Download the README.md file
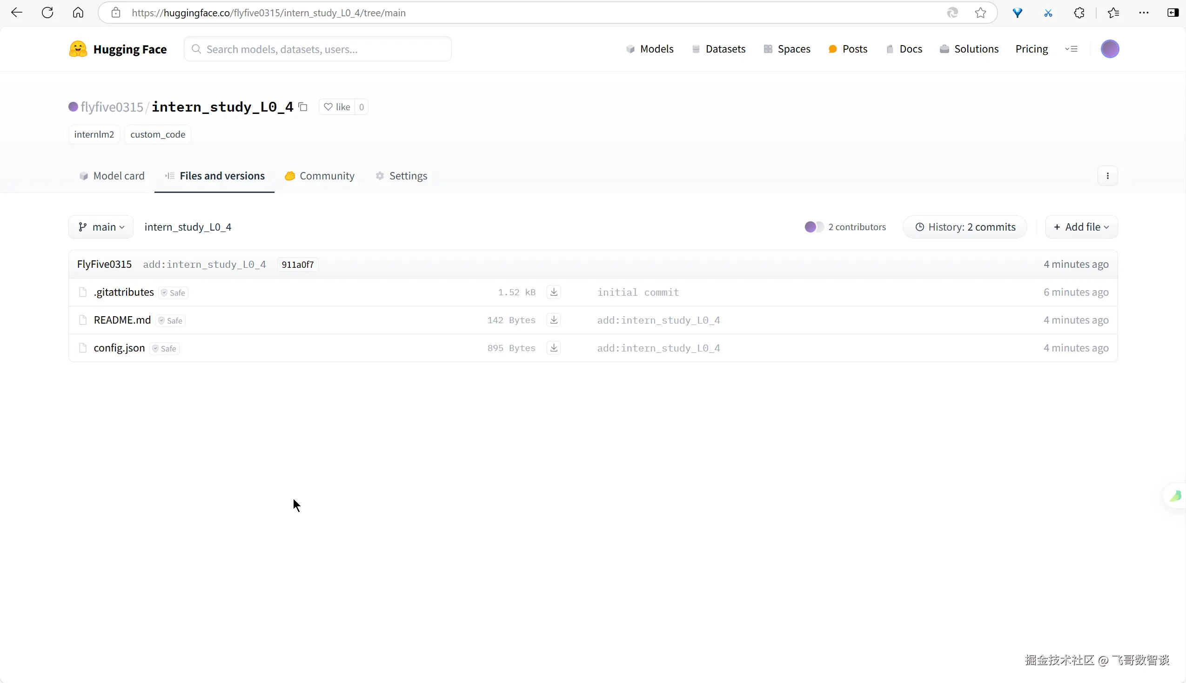The height and width of the screenshot is (683, 1186). (554, 320)
